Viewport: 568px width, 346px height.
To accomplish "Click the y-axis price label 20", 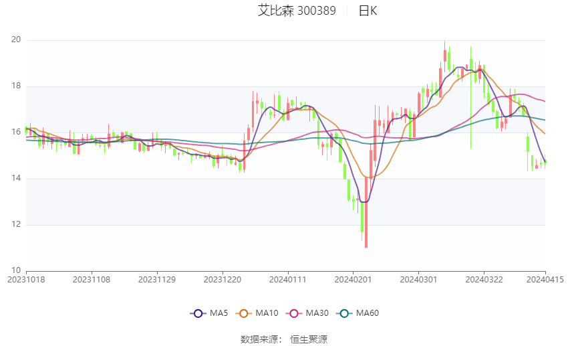I will pyautogui.click(x=16, y=40).
